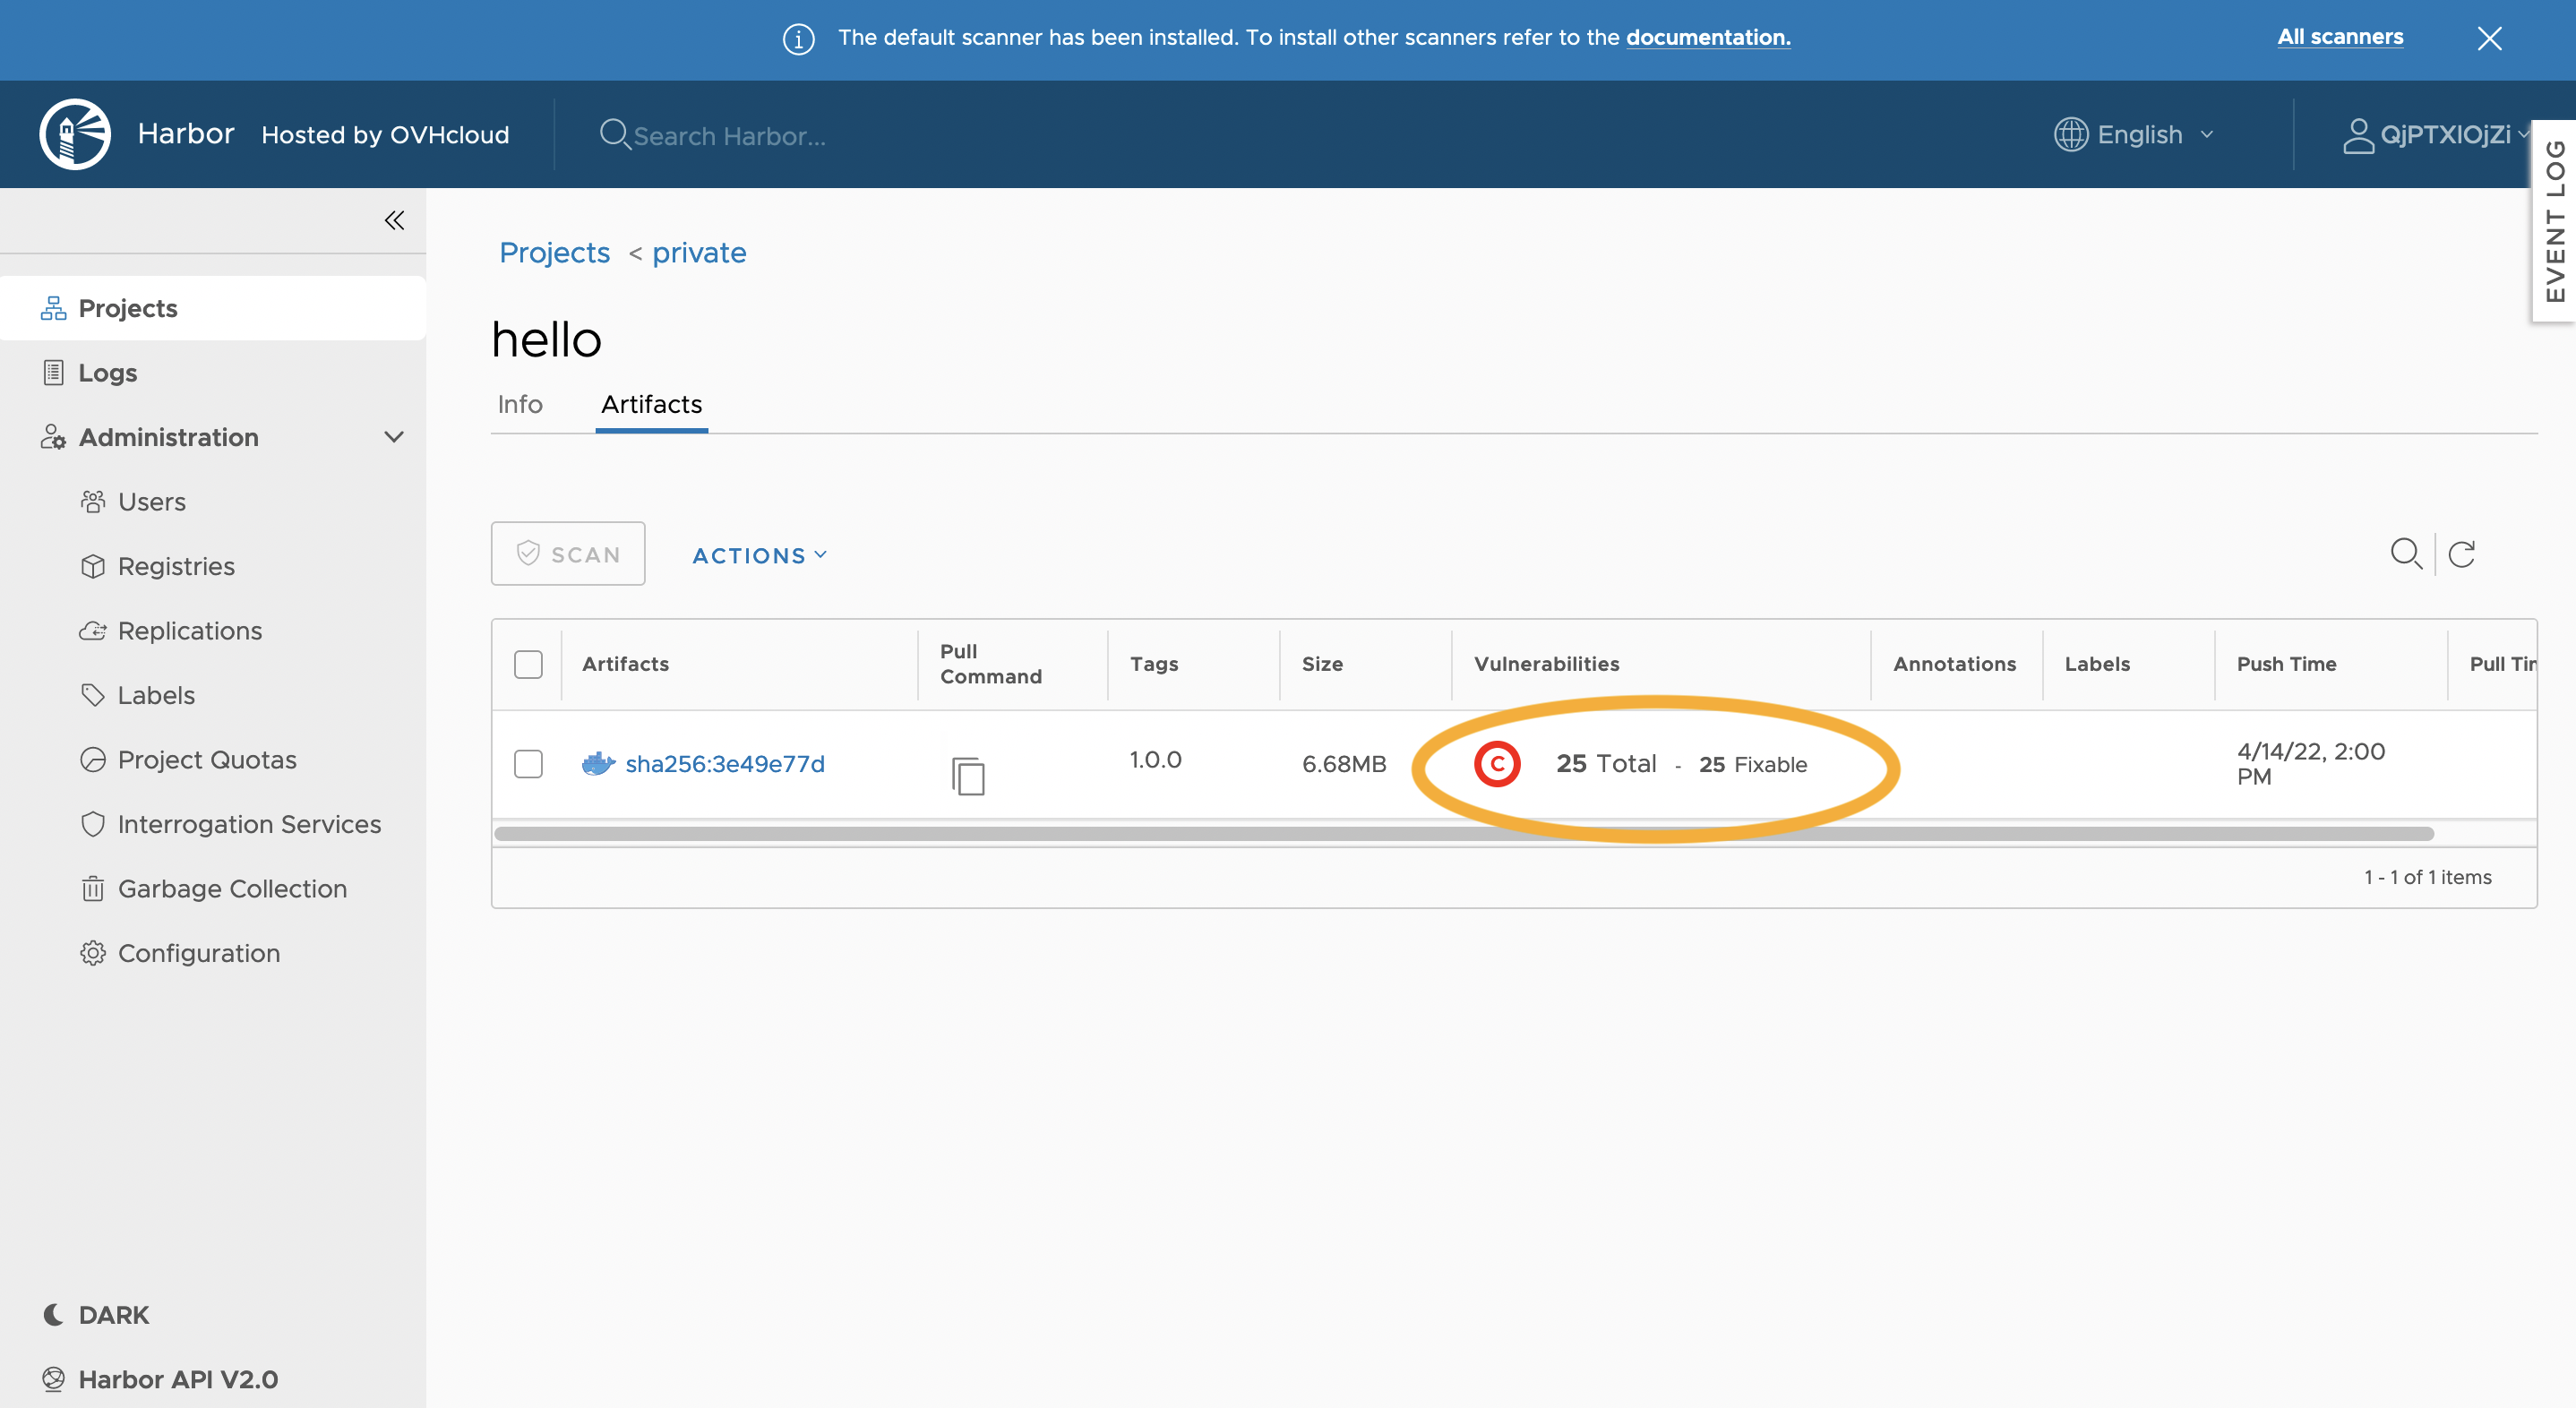Click the 1.0.0 tag value
2576x1408 pixels.
coord(1155,760)
